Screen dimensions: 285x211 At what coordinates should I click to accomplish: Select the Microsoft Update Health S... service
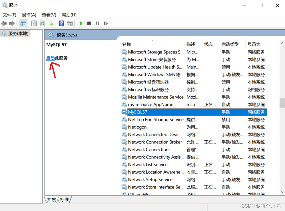click(x=155, y=67)
